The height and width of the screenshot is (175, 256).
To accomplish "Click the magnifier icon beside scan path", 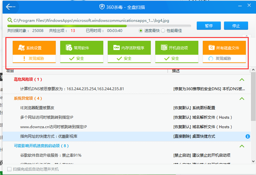I will pyautogui.click(x=10, y=21).
